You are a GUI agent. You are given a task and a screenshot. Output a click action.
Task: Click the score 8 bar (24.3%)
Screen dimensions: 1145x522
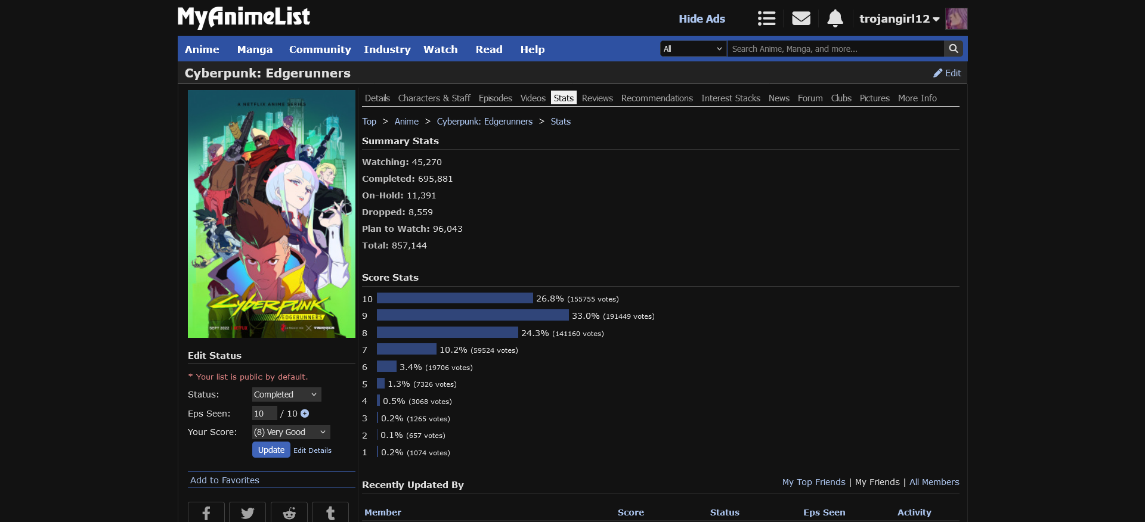447,333
